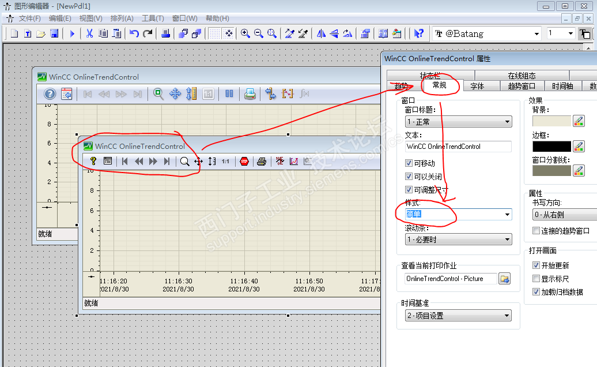The width and height of the screenshot is (597, 367).
Task: Open a file with the folder icon
Action: pos(41,33)
